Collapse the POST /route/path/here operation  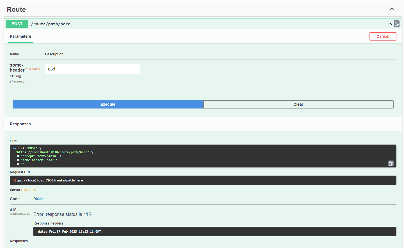389,24
